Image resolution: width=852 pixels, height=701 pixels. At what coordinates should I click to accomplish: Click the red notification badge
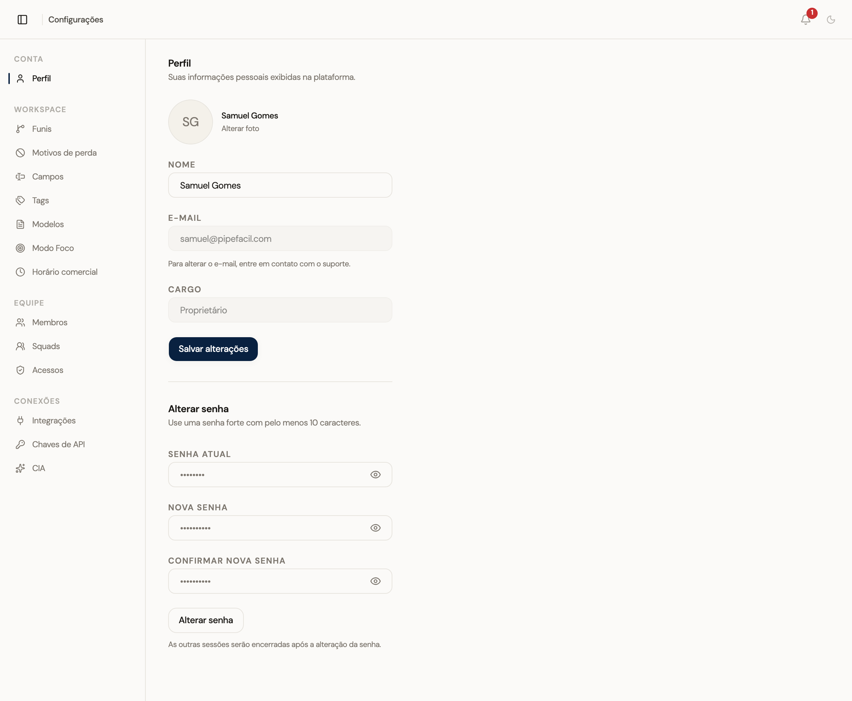[812, 13]
